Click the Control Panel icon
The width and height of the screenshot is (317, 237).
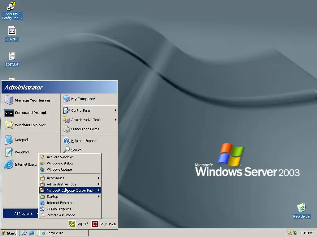coord(66,110)
